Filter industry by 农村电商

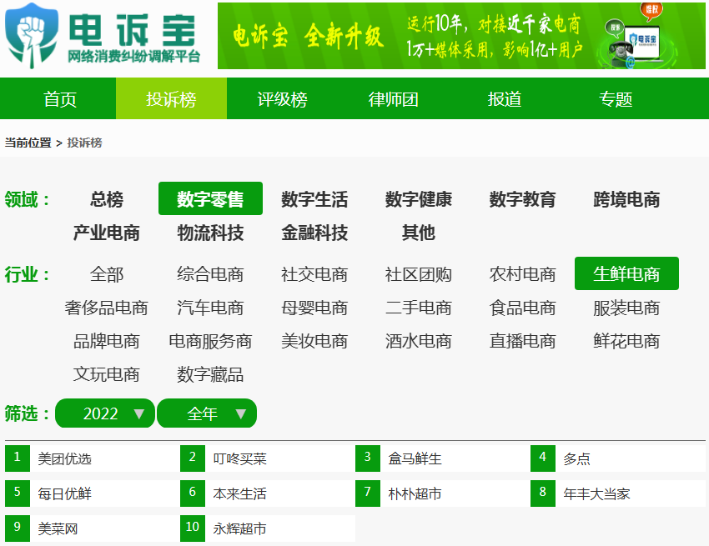click(523, 274)
